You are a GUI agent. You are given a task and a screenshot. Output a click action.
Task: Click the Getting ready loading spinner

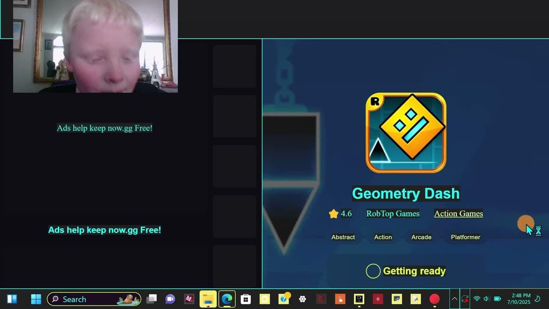pyautogui.click(x=373, y=271)
